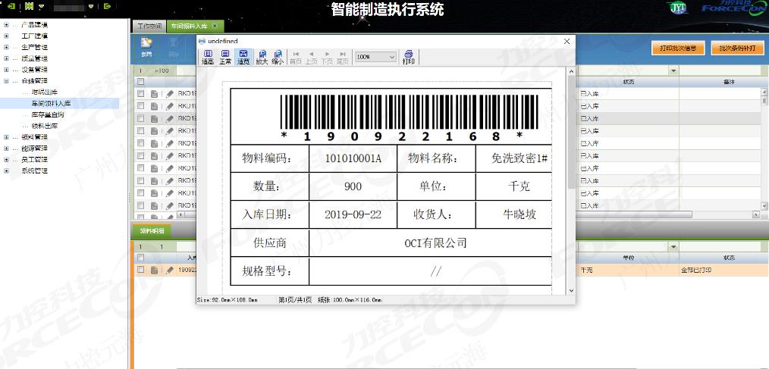
Task: Click the greyed icon right of 新增
Action: (173, 48)
